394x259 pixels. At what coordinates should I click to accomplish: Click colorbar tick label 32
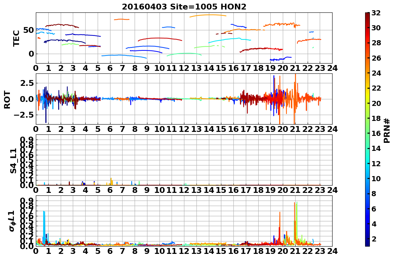[x=376, y=13]
